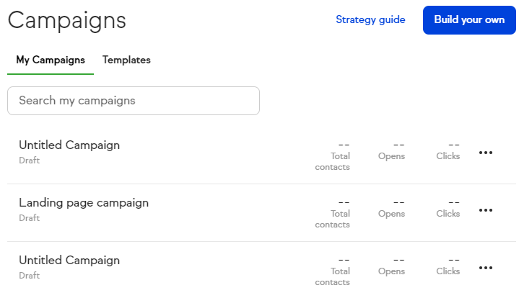The height and width of the screenshot is (298, 519).
Task: Click the Campaigns page heading
Action: click(67, 21)
